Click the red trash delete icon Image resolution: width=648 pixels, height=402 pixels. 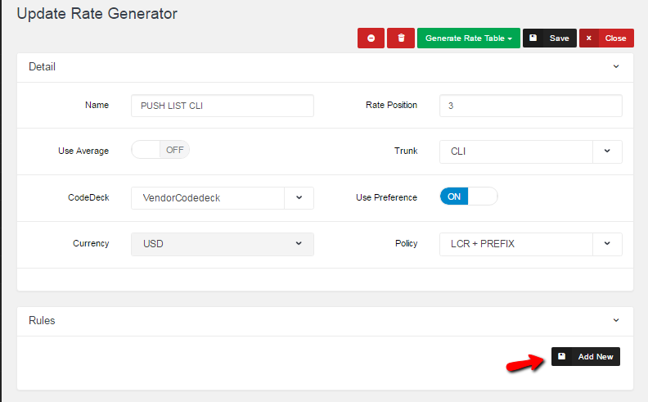(400, 38)
